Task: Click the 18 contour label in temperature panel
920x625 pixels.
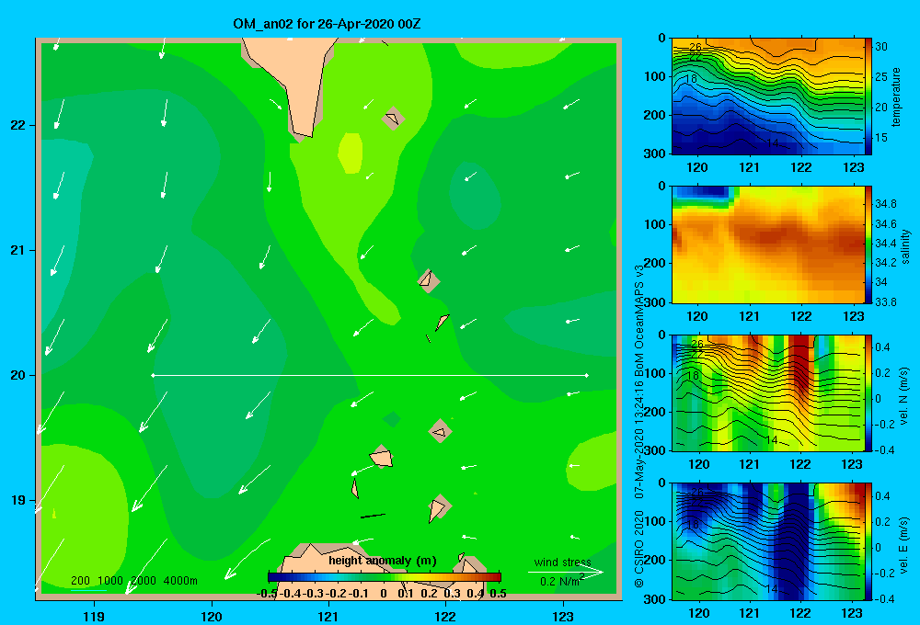Action: 691,78
